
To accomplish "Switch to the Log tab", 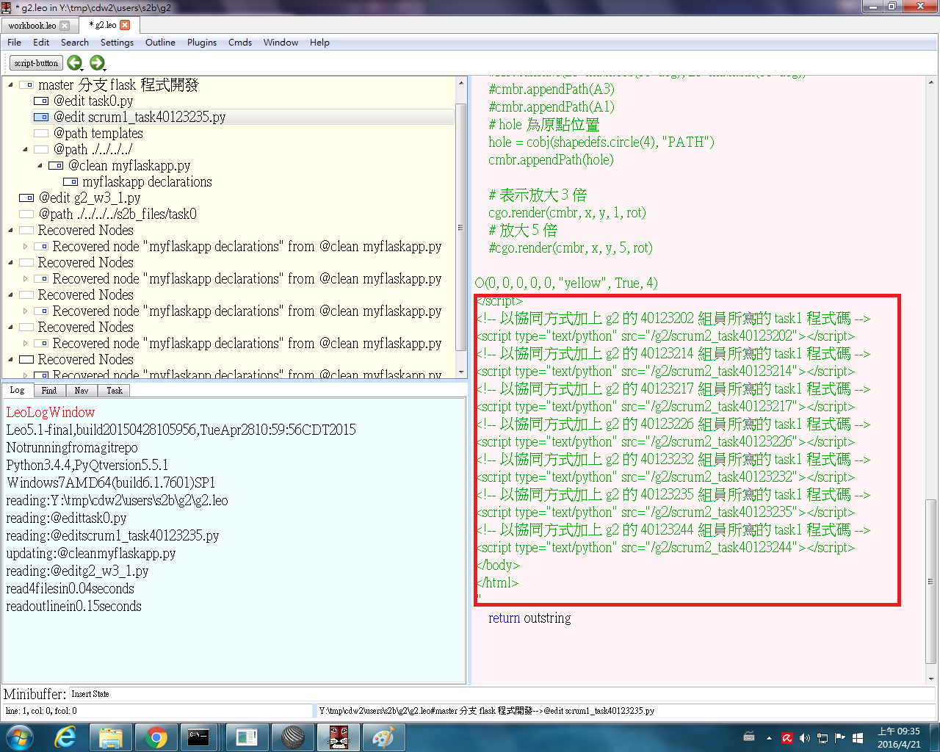I will pos(17,391).
